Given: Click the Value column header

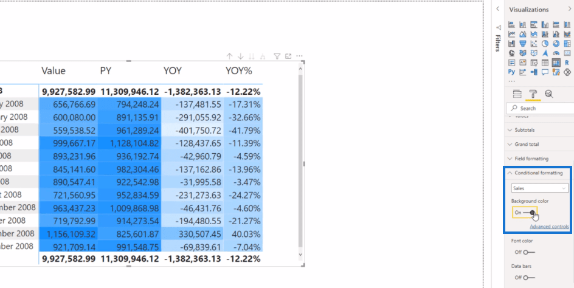Looking at the screenshot, I should tap(54, 70).
